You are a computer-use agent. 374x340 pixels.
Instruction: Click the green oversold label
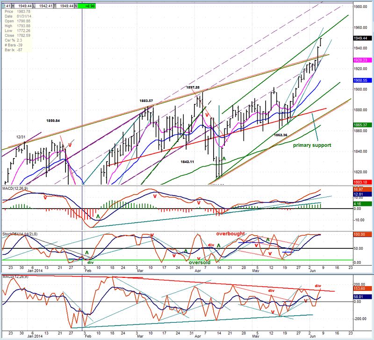click(x=200, y=262)
